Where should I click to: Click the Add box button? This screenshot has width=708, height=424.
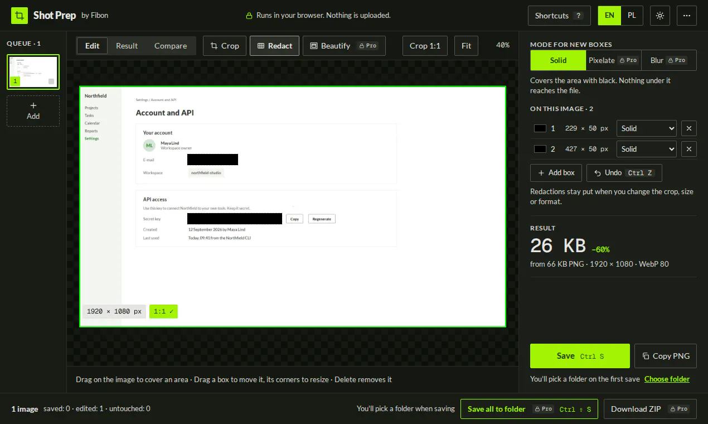556,173
